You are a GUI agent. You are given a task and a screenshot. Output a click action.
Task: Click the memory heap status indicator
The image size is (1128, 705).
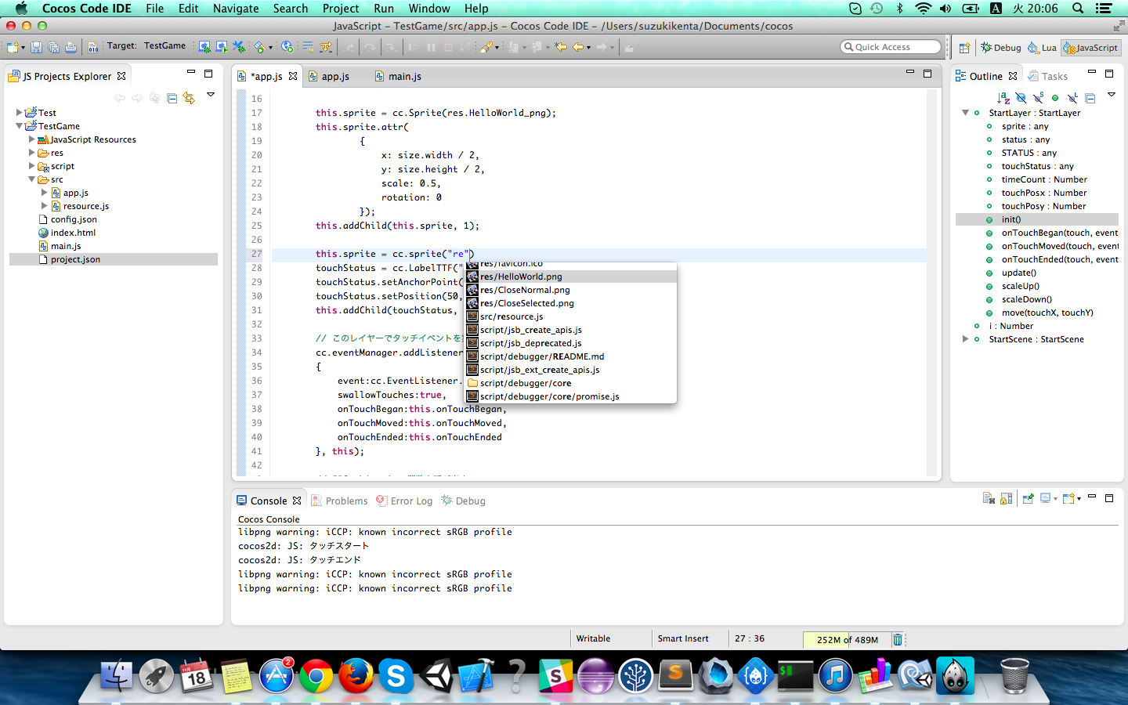click(848, 639)
